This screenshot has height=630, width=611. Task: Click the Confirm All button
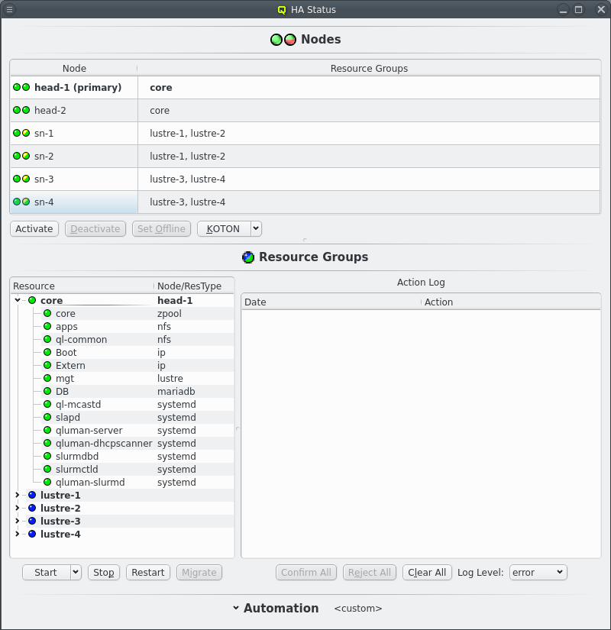pos(306,572)
